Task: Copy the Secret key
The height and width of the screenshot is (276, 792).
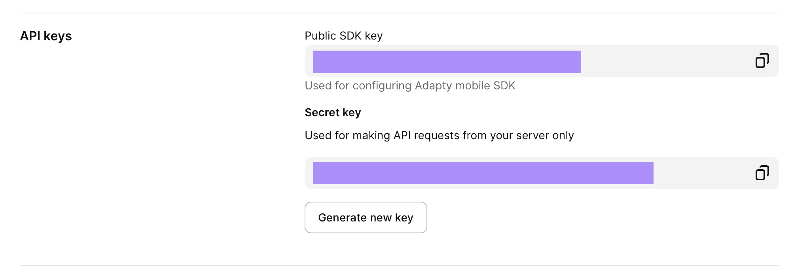Action: (762, 173)
